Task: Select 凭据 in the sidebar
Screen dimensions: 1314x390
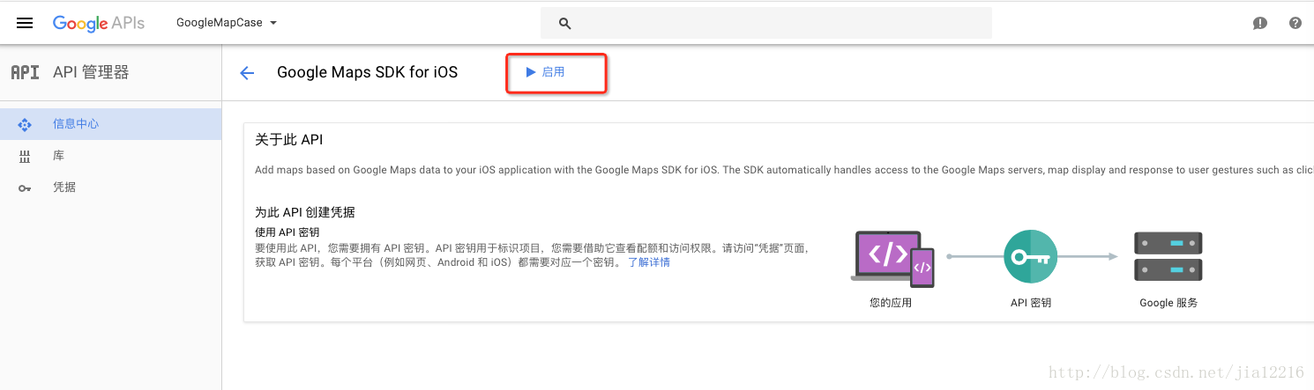Action: tap(110, 188)
